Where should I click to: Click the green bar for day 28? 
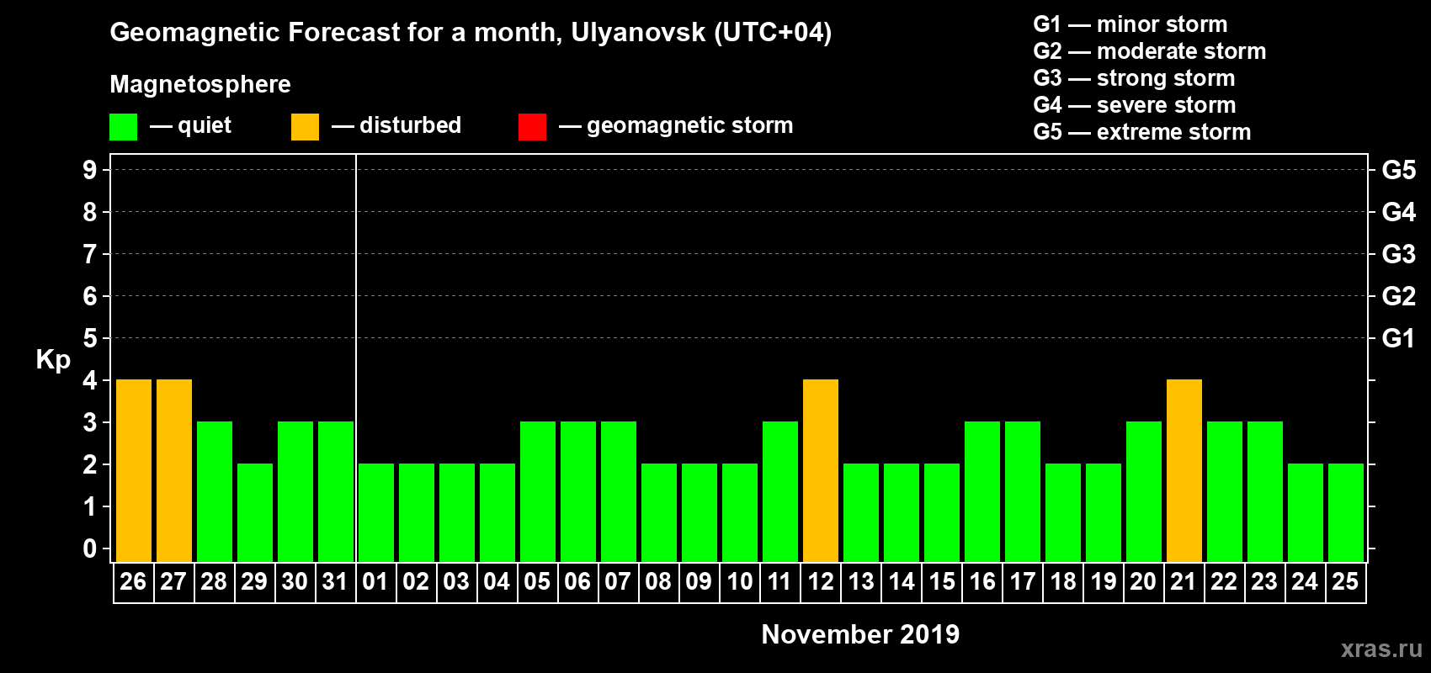coord(215,492)
